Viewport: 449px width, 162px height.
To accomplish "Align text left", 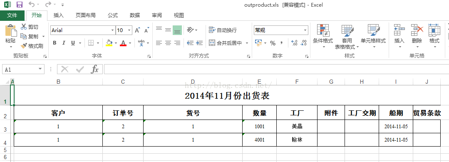I will tap(159, 43).
